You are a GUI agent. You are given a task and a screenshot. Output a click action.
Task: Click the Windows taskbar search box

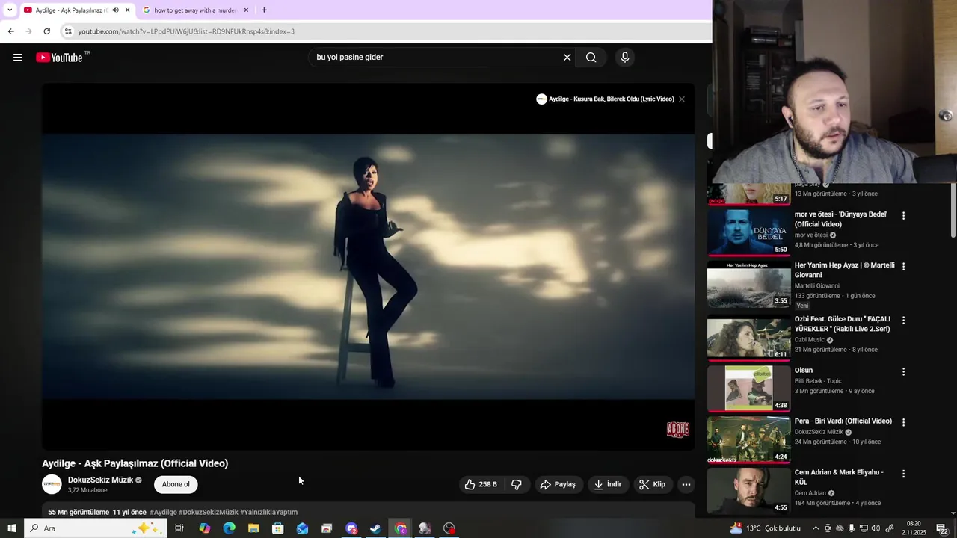pos(94,528)
